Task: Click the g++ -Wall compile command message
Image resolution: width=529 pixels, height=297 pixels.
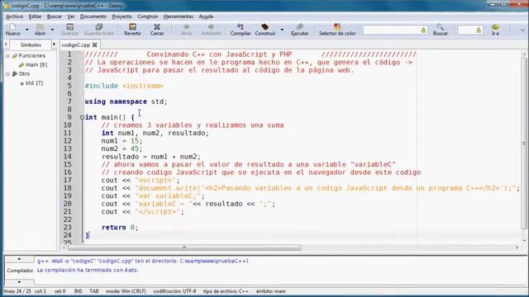Action: point(142,261)
